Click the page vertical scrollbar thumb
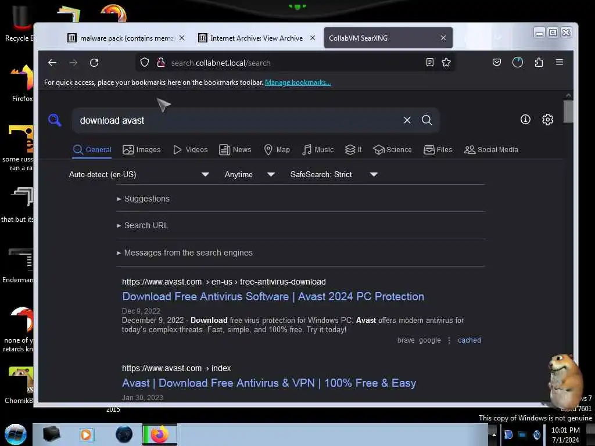 [x=568, y=111]
